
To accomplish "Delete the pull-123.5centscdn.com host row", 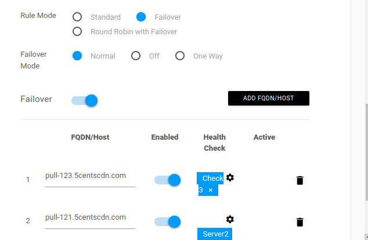I will tap(300, 180).
